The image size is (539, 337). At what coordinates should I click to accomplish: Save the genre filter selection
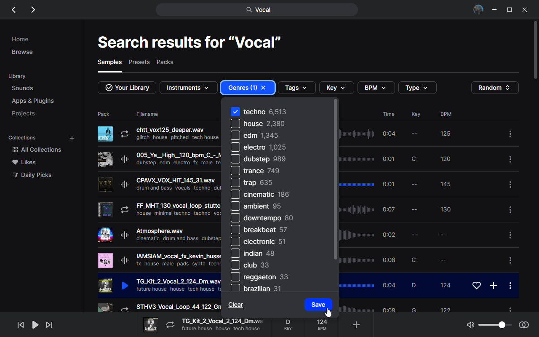coord(318,305)
